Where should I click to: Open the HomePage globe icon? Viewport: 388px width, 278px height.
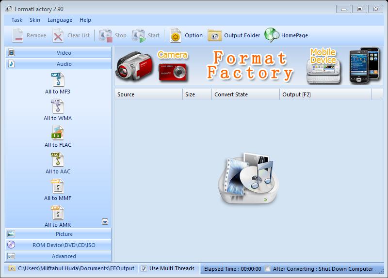[272, 35]
